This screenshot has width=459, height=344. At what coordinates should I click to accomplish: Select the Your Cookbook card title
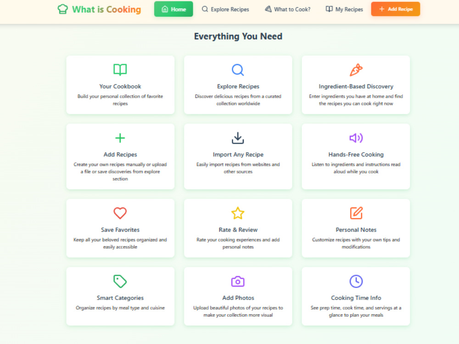(x=120, y=86)
